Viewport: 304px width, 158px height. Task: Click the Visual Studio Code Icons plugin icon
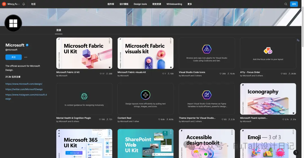207,49
